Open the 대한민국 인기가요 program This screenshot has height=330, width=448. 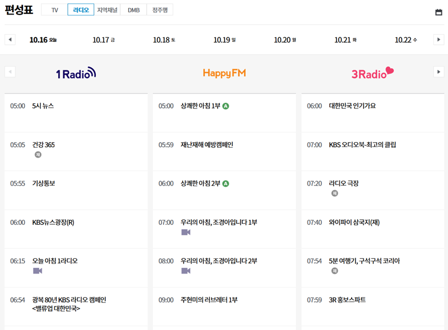[x=352, y=106]
